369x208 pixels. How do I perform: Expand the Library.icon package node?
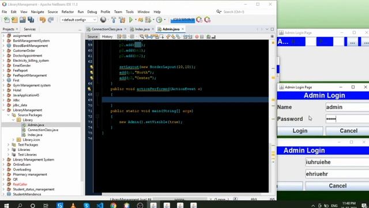click(x=13, y=140)
